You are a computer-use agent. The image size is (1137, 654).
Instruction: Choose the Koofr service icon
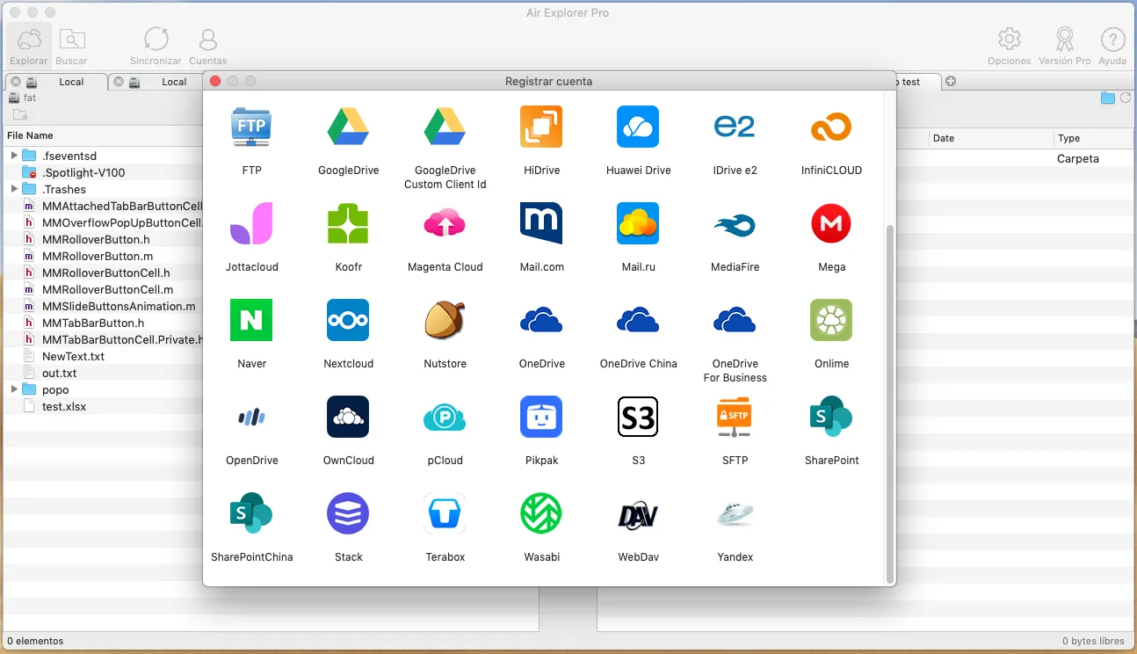click(348, 223)
